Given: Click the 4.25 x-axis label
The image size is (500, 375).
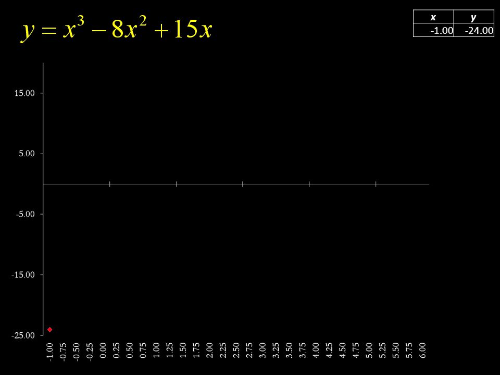Looking at the screenshot, I should pos(329,350).
